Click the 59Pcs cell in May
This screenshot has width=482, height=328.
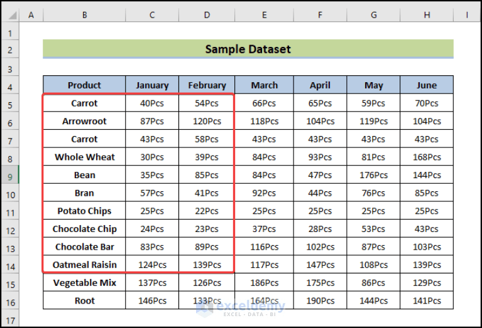pos(373,103)
